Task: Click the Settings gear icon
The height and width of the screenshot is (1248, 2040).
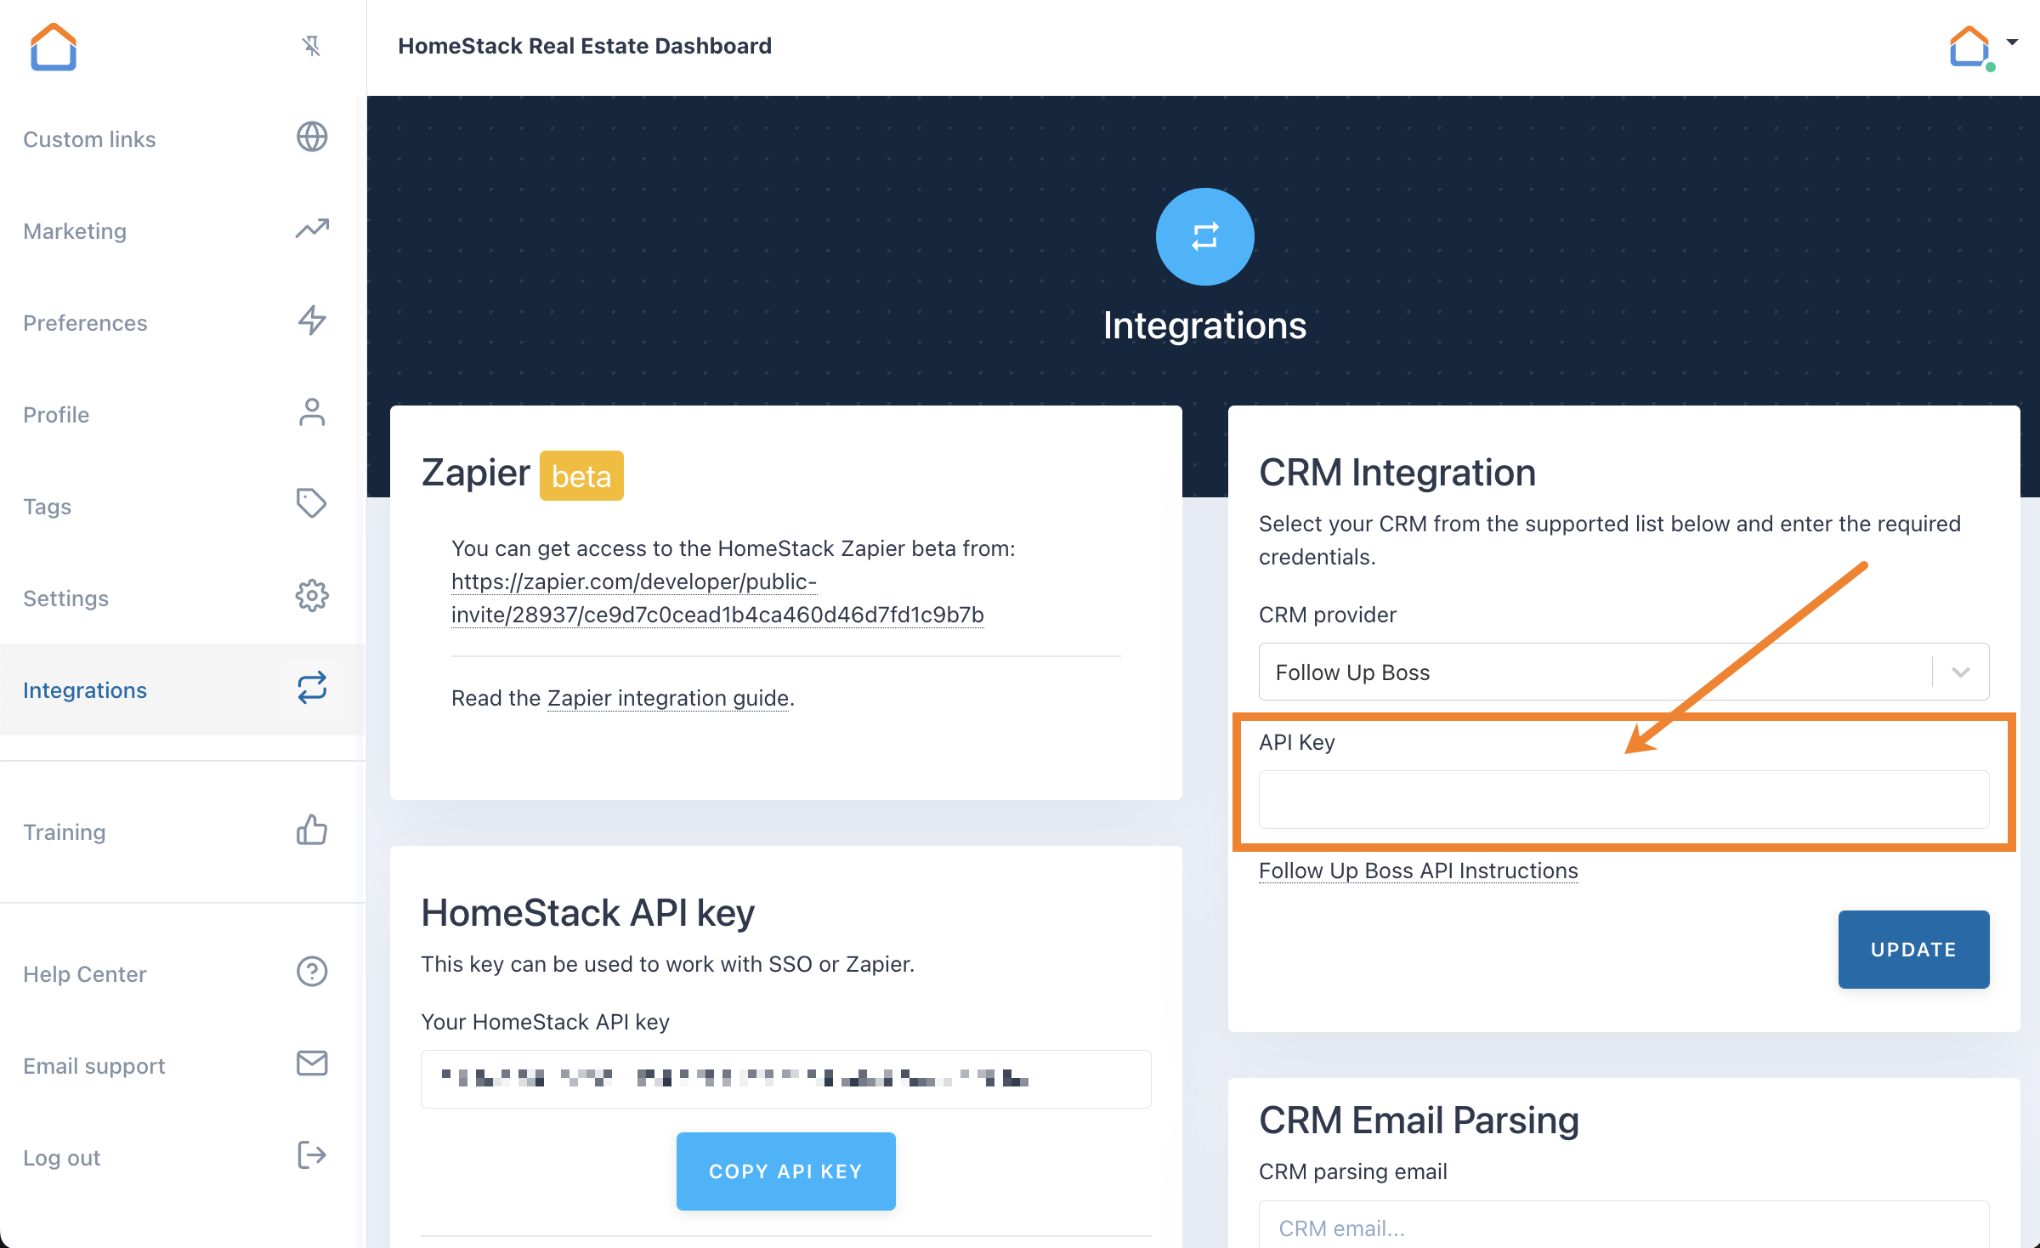Action: 311,596
